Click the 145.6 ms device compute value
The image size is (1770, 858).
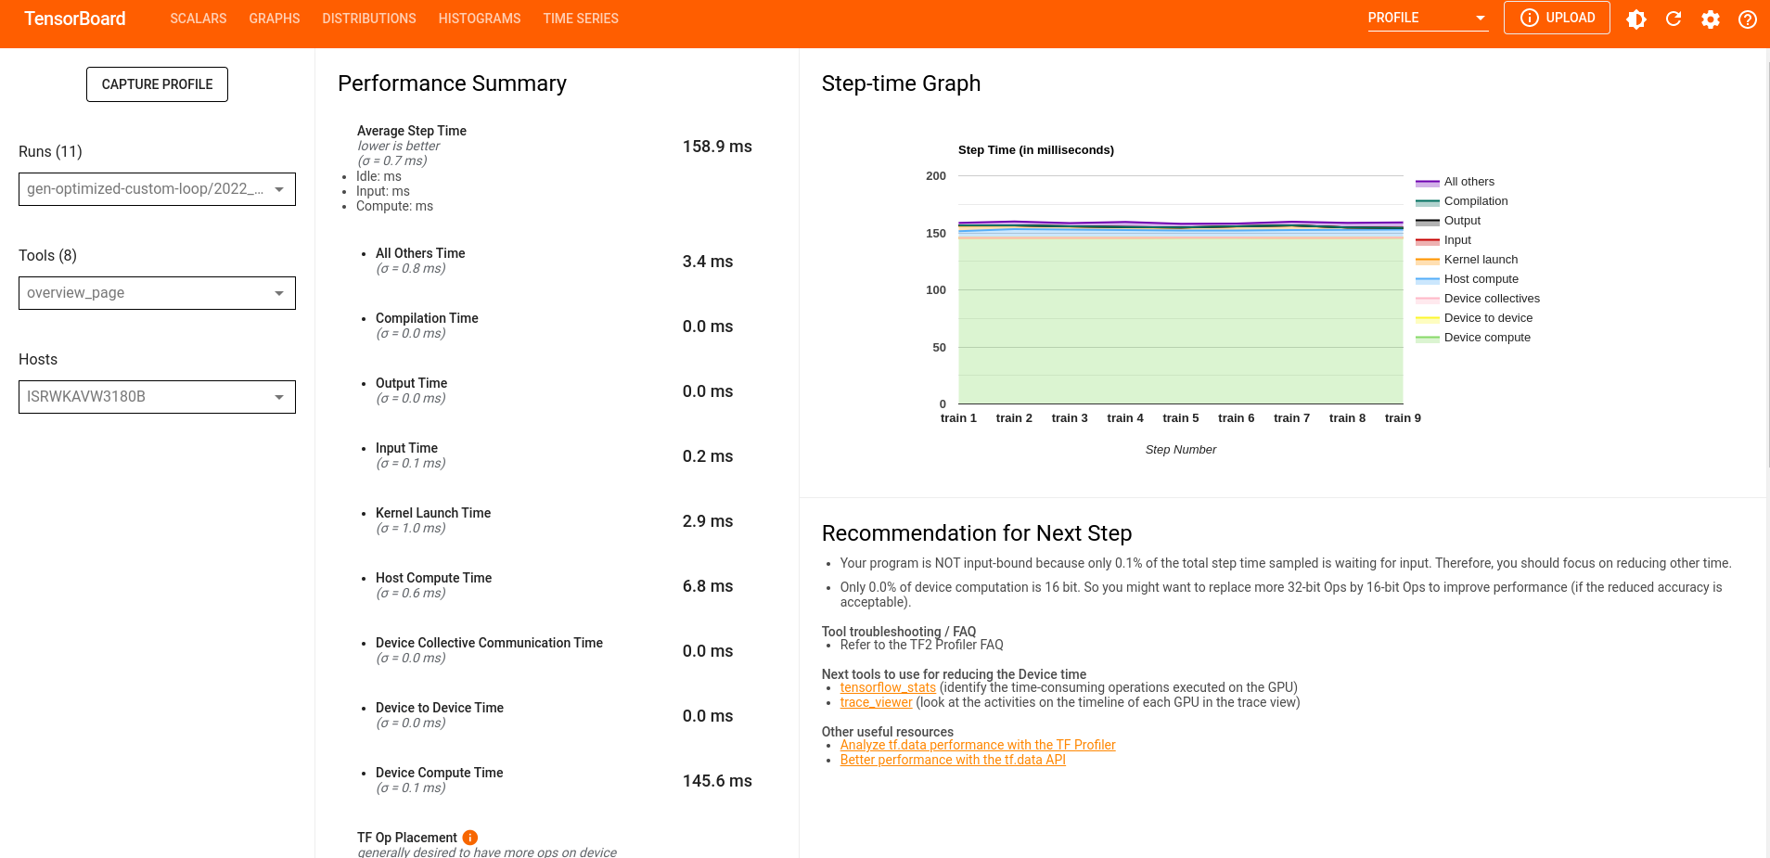[717, 781]
